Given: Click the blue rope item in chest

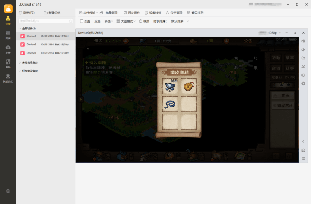Looking at the screenshot, I should click(170, 104).
